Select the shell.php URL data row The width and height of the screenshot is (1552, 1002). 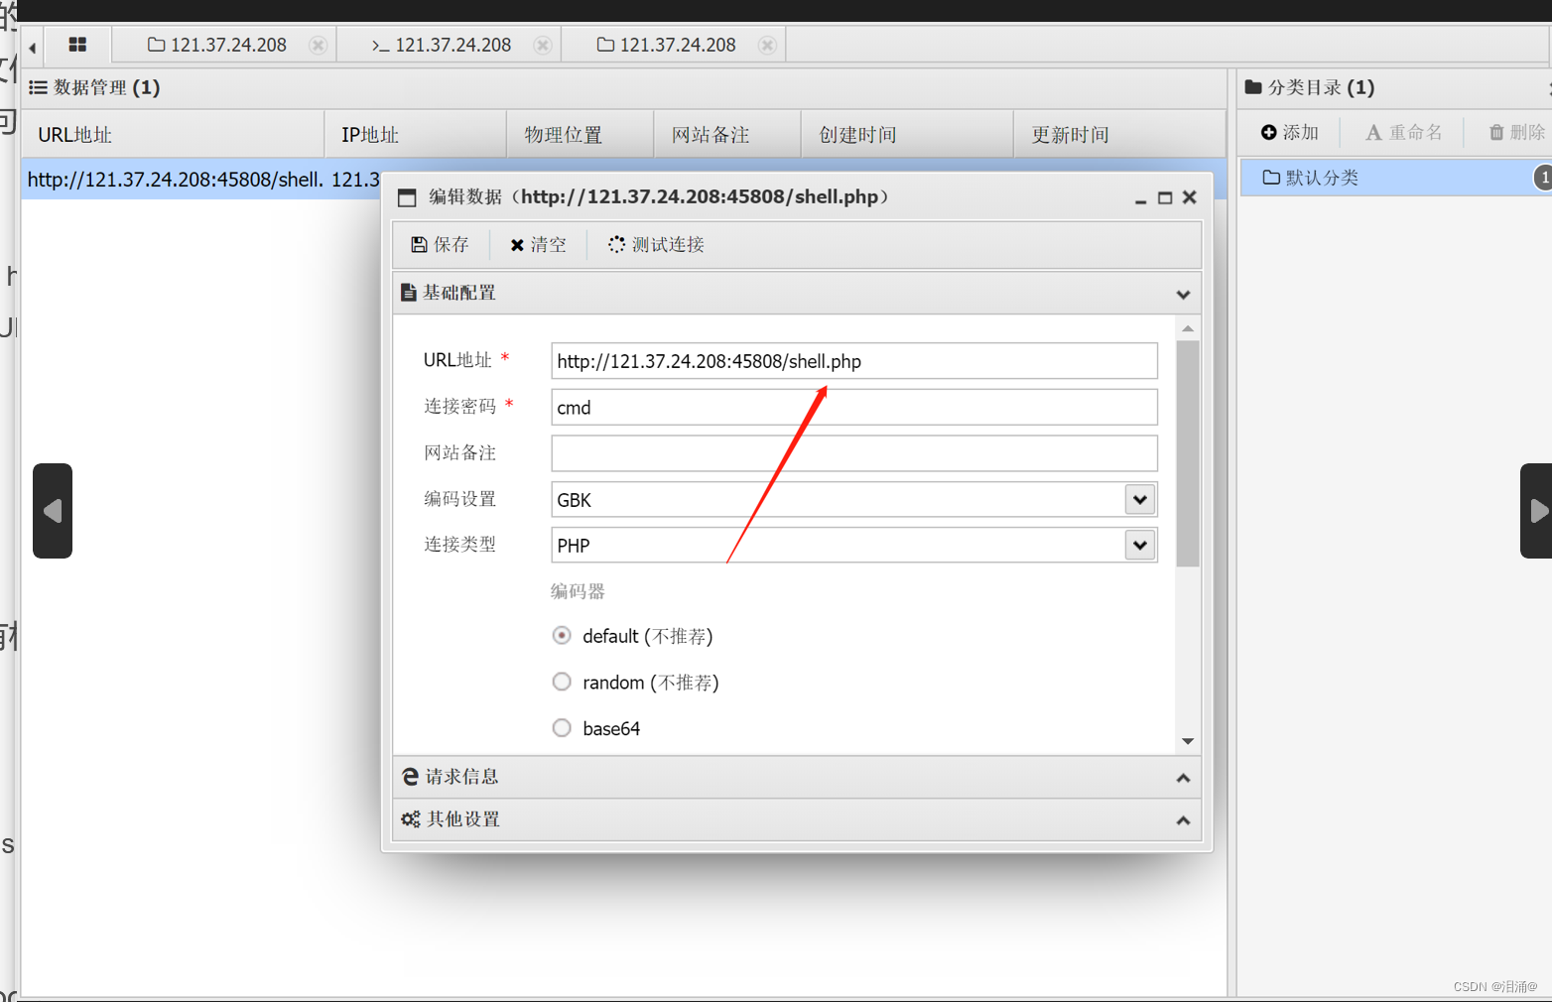coord(203,180)
